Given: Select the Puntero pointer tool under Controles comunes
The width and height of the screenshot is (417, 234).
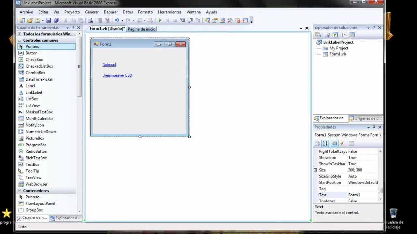Looking at the screenshot, I should click(46, 46).
